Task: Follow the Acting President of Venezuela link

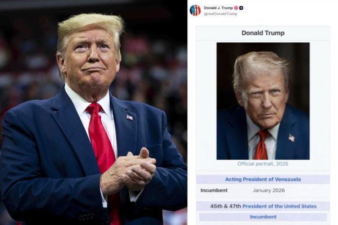Action: (x=263, y=179)
